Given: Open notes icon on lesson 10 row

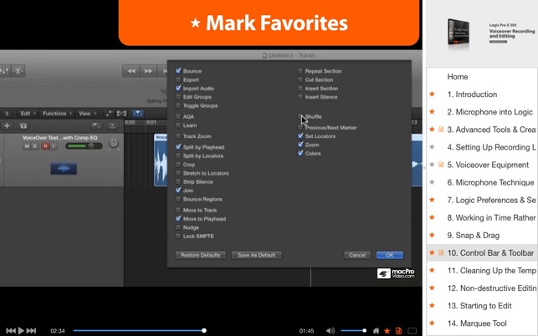Looking at the screenshot, I should pos(441,252).
